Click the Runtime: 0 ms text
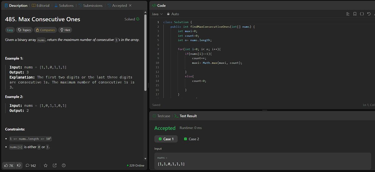This screenshot has height=172, width=375. [x=191, y=128]
